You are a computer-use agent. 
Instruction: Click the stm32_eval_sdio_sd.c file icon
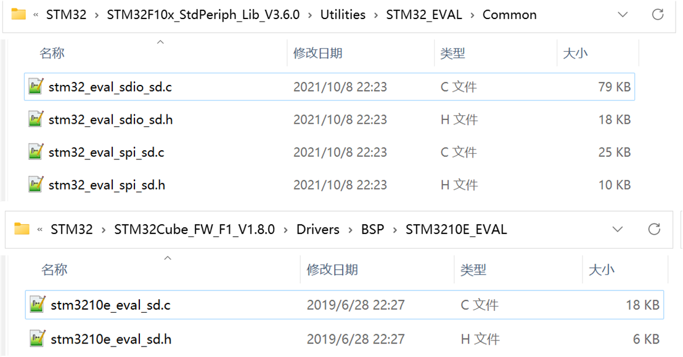(x=36, y=87)
